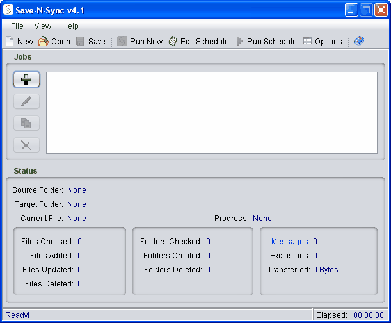The image size is (391, 323).
Task: Open a job file via Open
Action: click(54, 41)
